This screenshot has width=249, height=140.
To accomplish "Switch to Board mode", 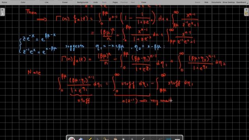I will pos(198,2).
